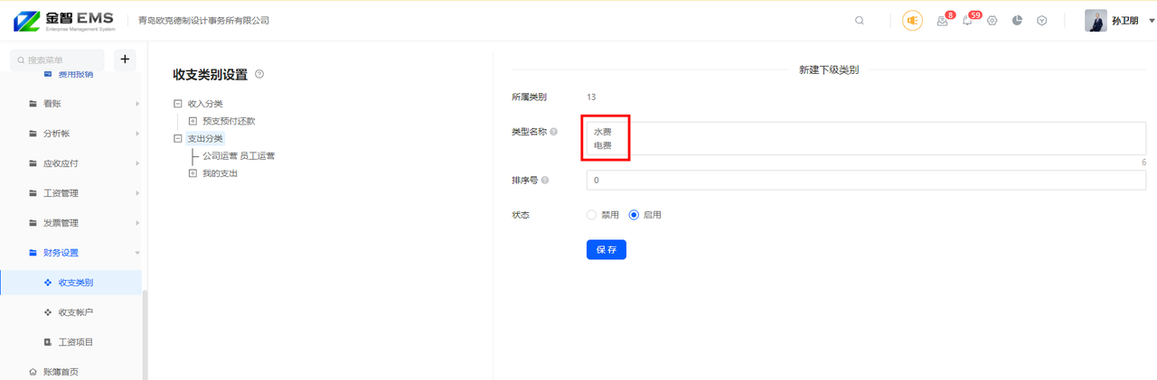Open the settings gear icon in header
Viewport: 1157px width, 380px height.
pyautogui.click(x=992, y=21)
